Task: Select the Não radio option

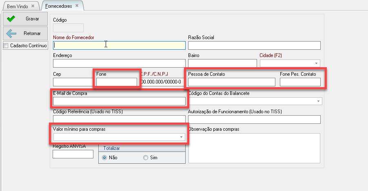Action: 104,158
